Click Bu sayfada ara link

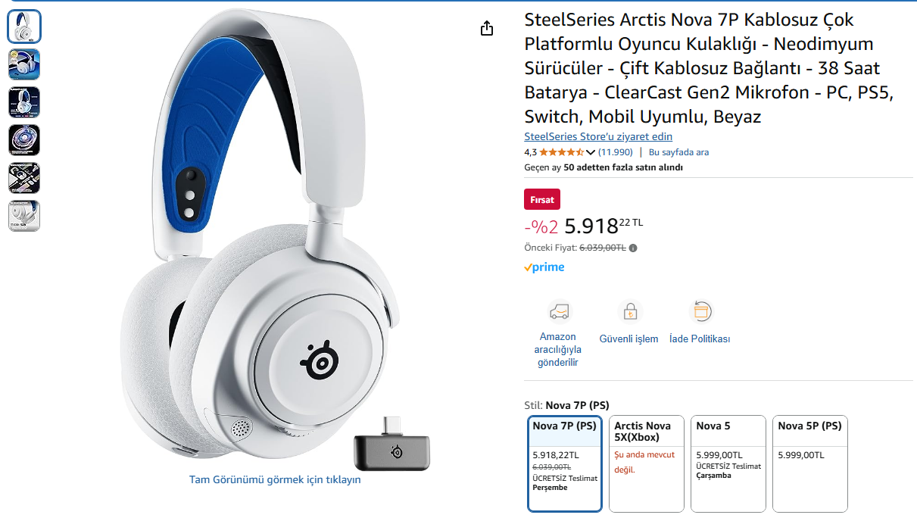pyautogui.click(x=679, y=152)
